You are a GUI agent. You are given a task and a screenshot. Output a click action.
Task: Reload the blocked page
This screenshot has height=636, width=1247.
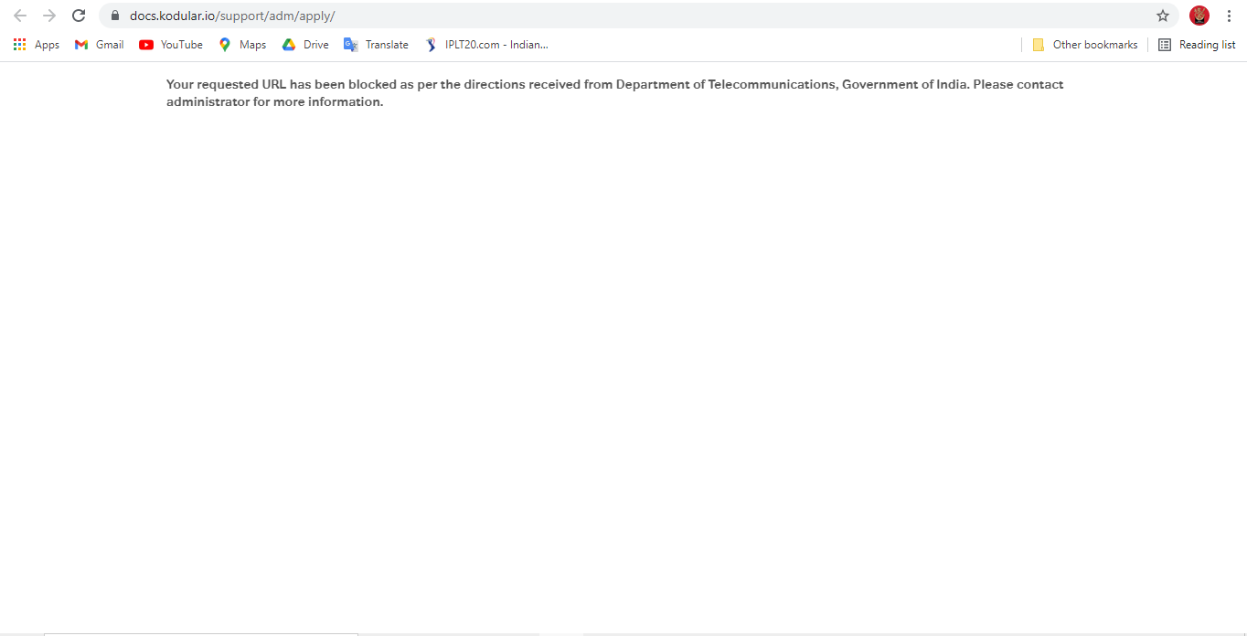[x=79, y=16]
